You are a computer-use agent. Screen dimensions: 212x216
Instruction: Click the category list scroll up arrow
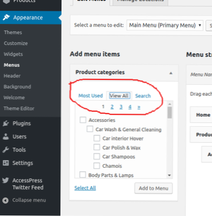click(169, 104)
